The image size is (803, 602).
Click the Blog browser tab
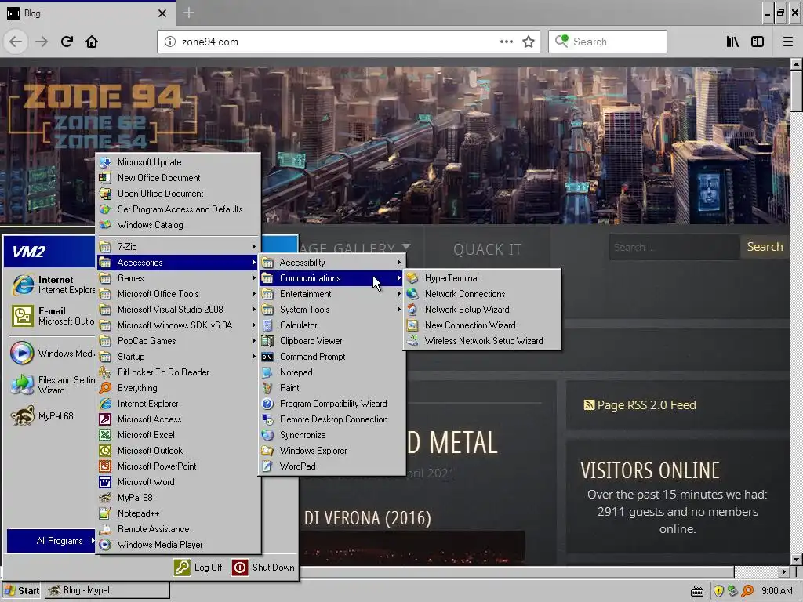[x=87, y=13]
